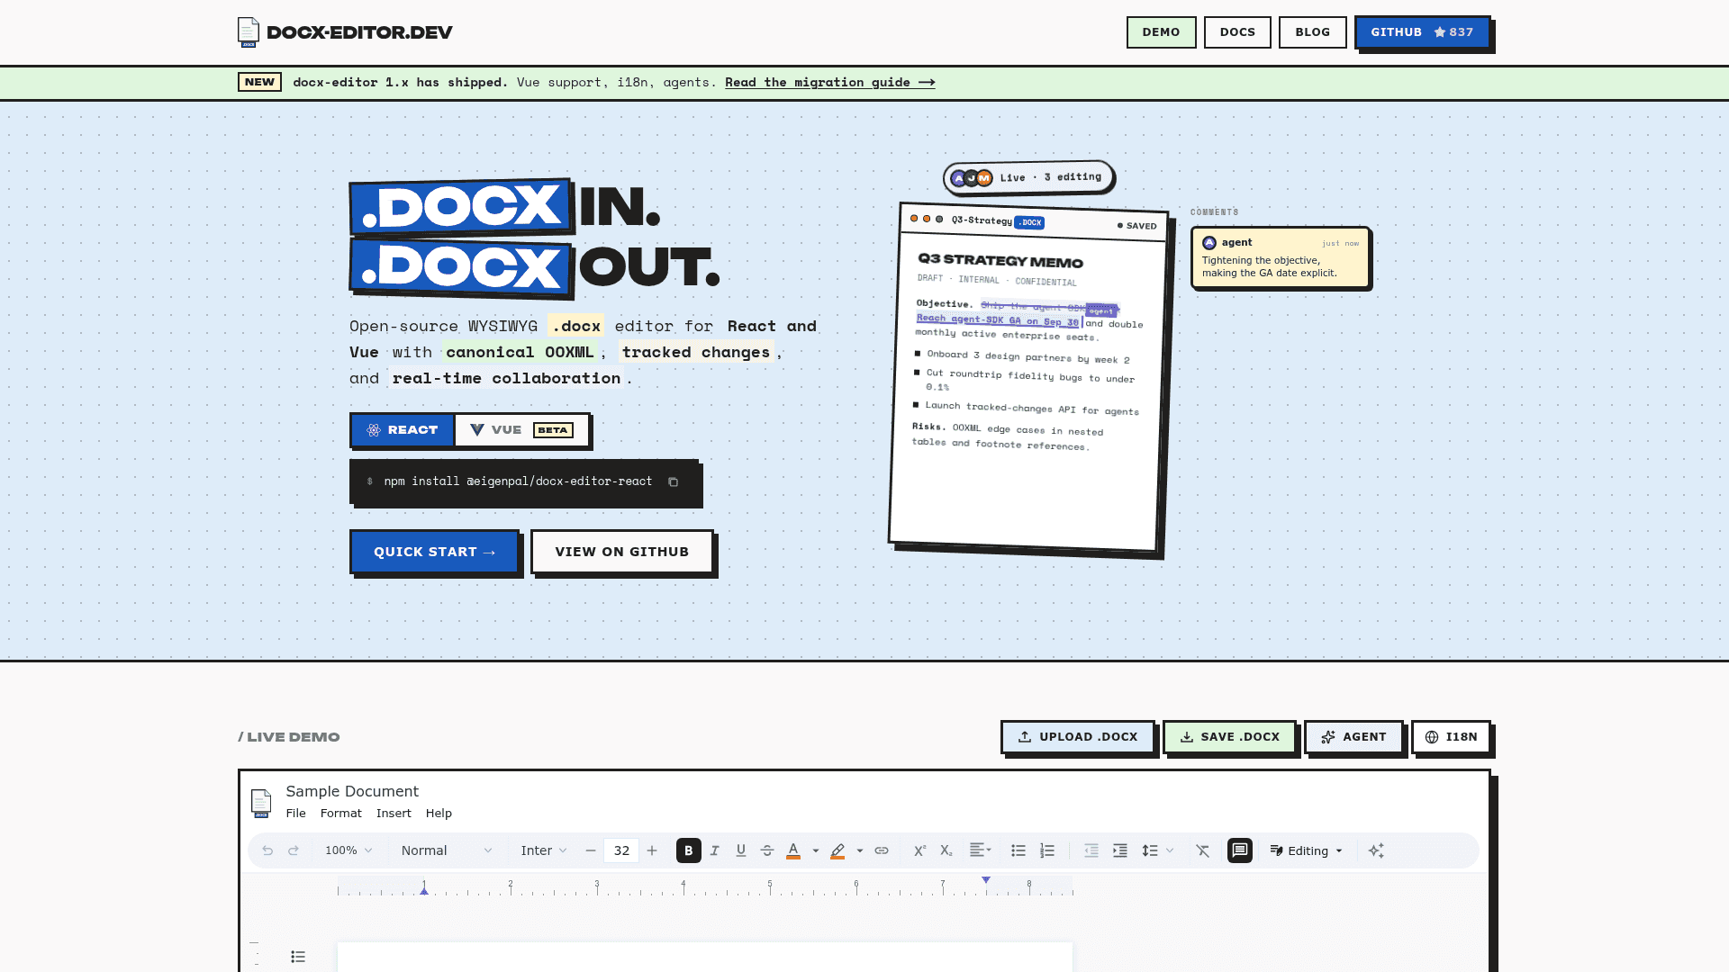Apply bulleted list
Viewport: 1729px width, 972px height.
coord(1018,850)
